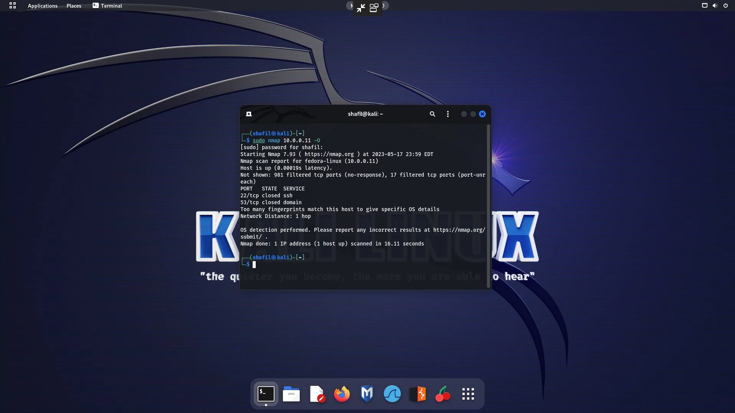Open the Applications menu
735x413 pixels.
coord(42,6)
